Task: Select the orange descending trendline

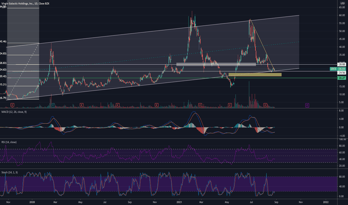Action: coord(262,45)
